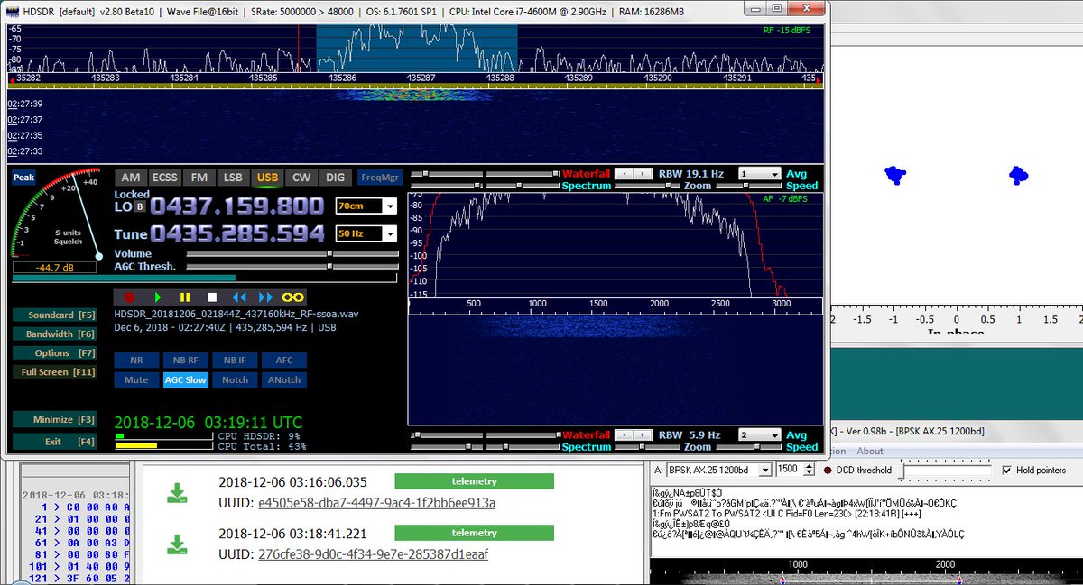Open the 50 Hz tuning step dropdown

pos(389,234)
